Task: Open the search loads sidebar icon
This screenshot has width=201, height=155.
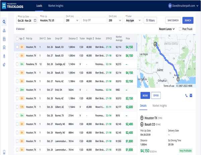Action: 4,22
